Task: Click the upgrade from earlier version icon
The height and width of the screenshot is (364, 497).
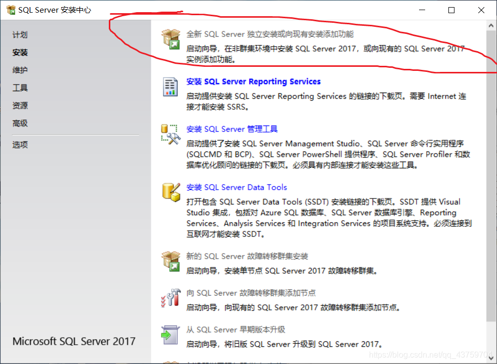Action: click(x=170, y=335)
